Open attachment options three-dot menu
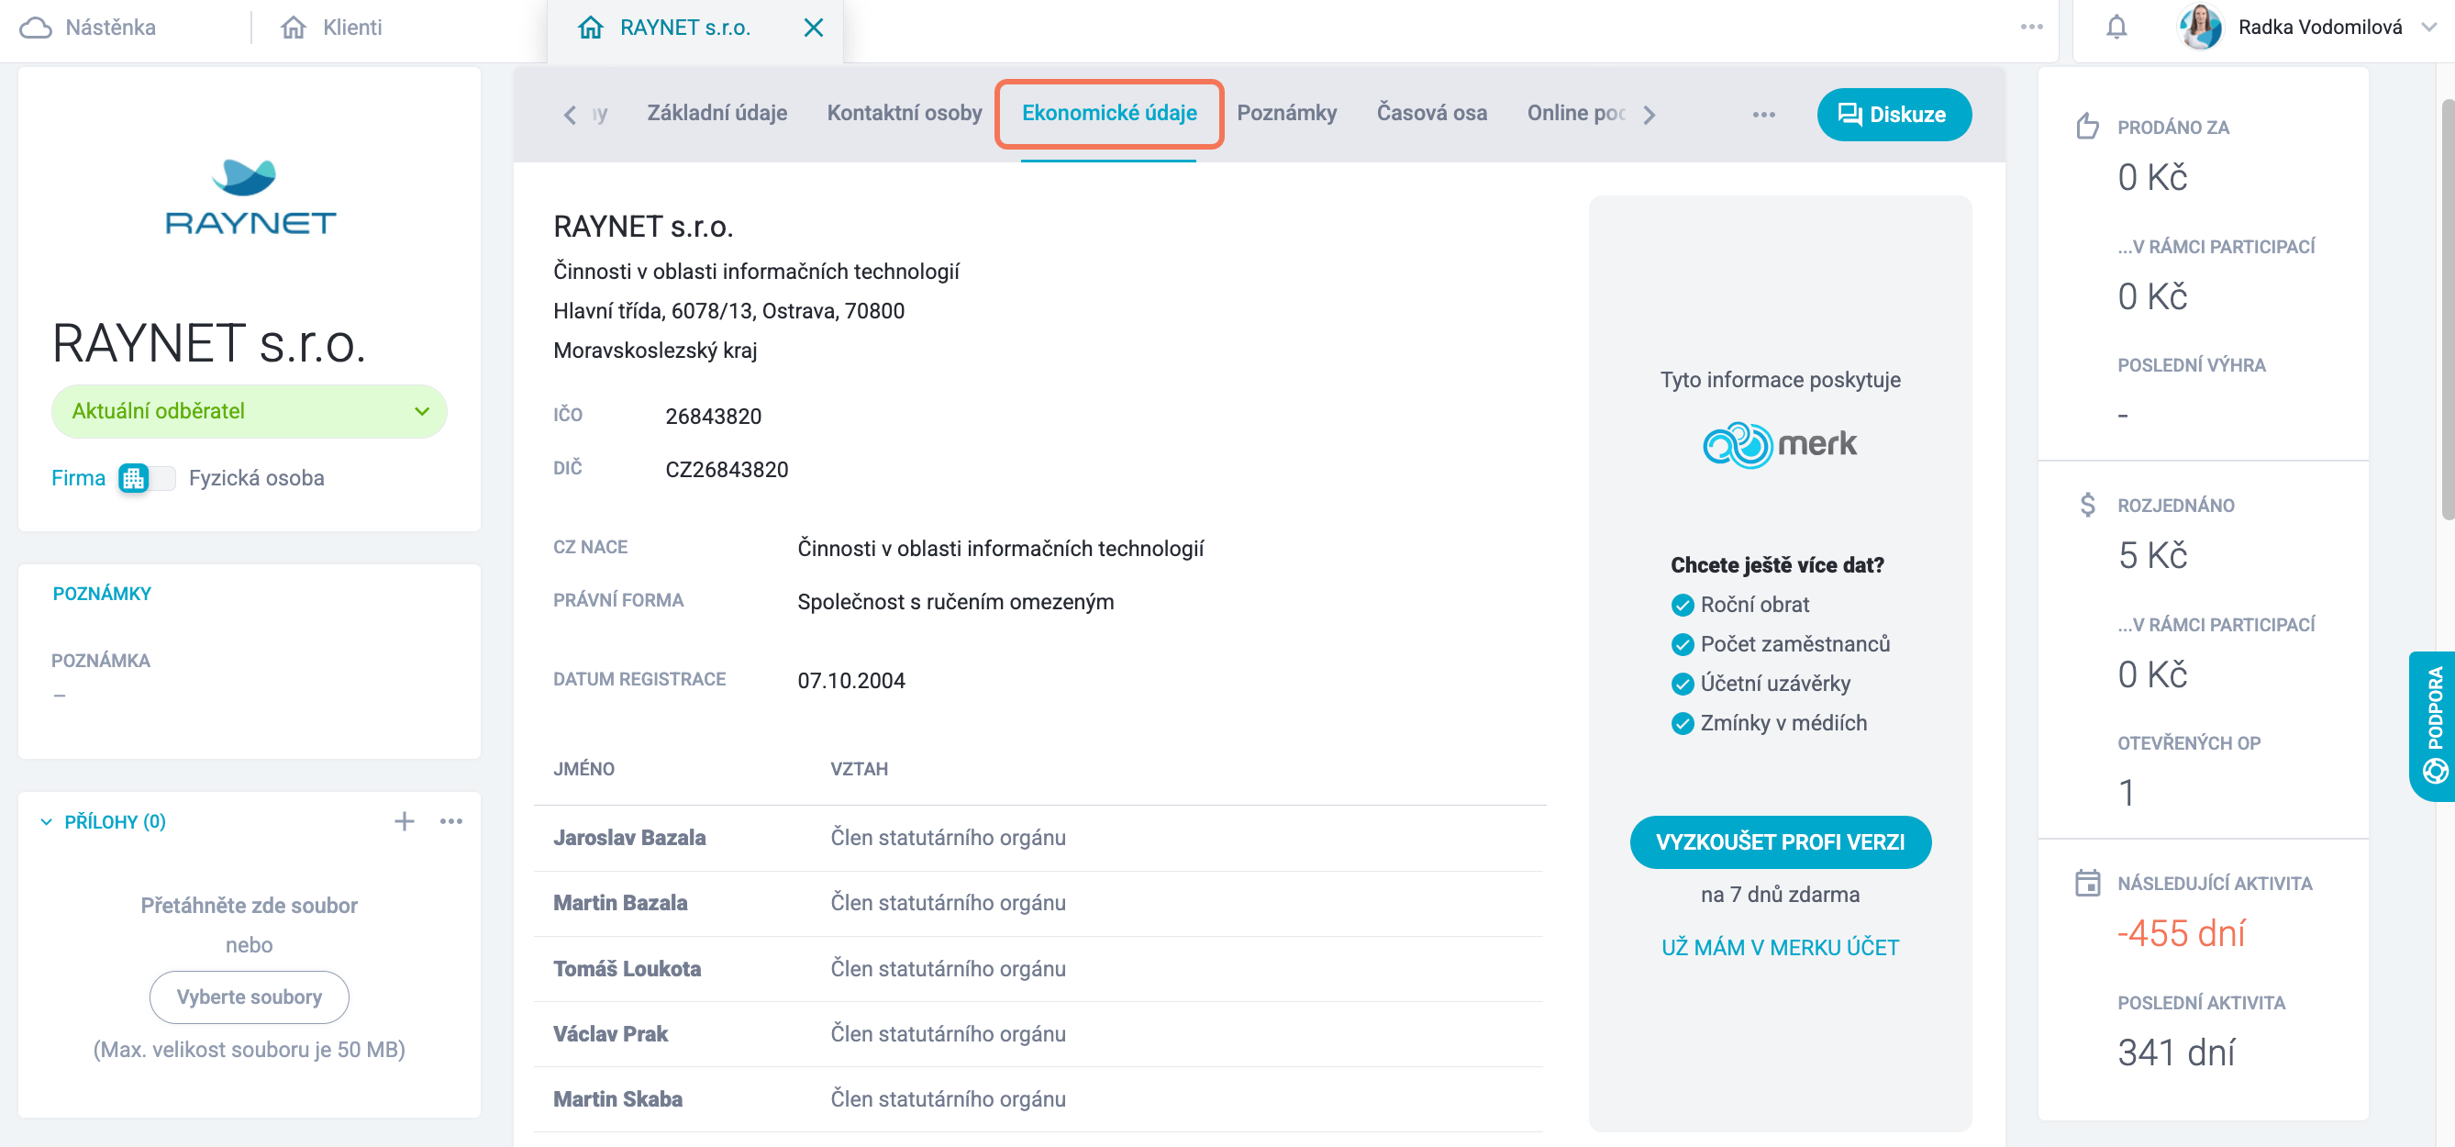This screenshot has width=2455, height=1147. pos(450,821)
